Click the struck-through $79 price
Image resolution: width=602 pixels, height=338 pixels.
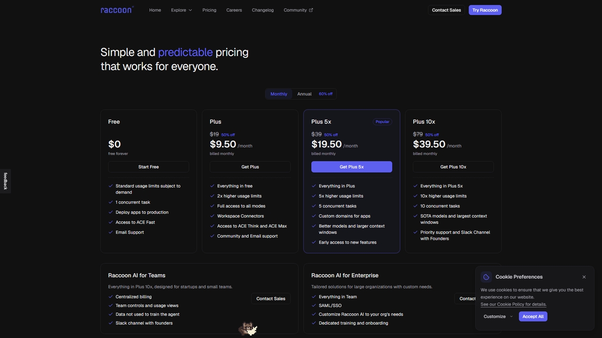coord(418,134)
